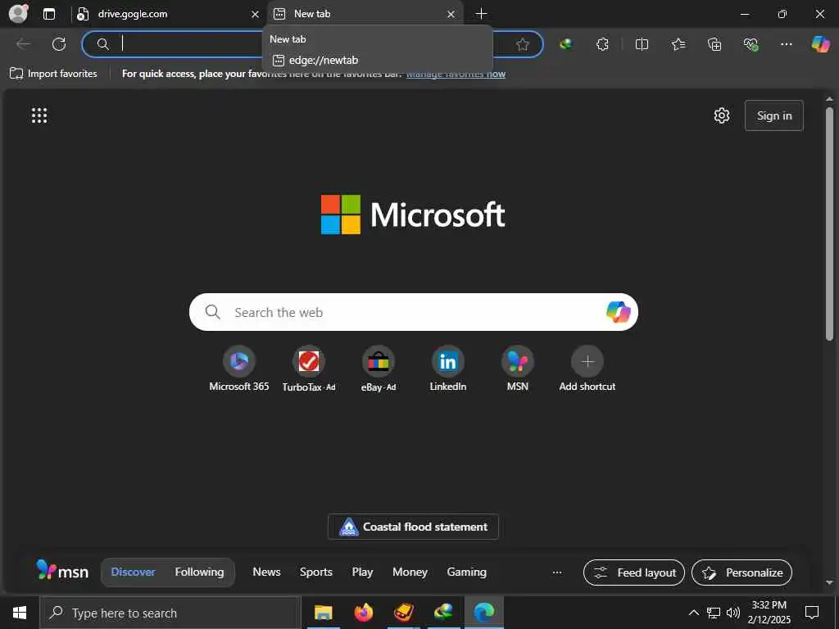
Task: Open the eBay shortcut tile
Action: coord(379,369)
